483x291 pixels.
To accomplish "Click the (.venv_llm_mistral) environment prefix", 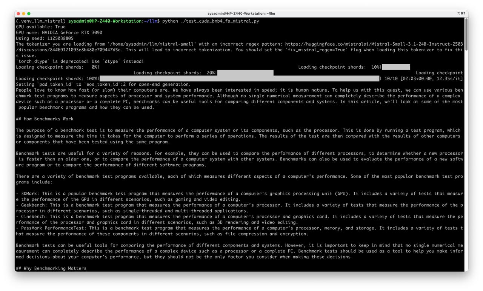I will tap(41, 21).
